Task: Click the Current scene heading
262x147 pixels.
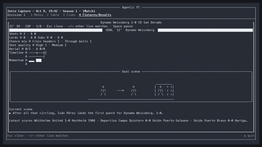Action: point(21,109)
